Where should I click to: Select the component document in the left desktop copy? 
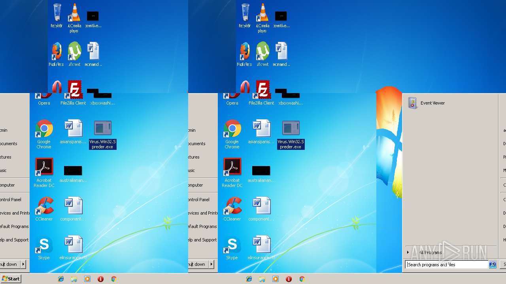pyautogui.click(x=73, y=209)
